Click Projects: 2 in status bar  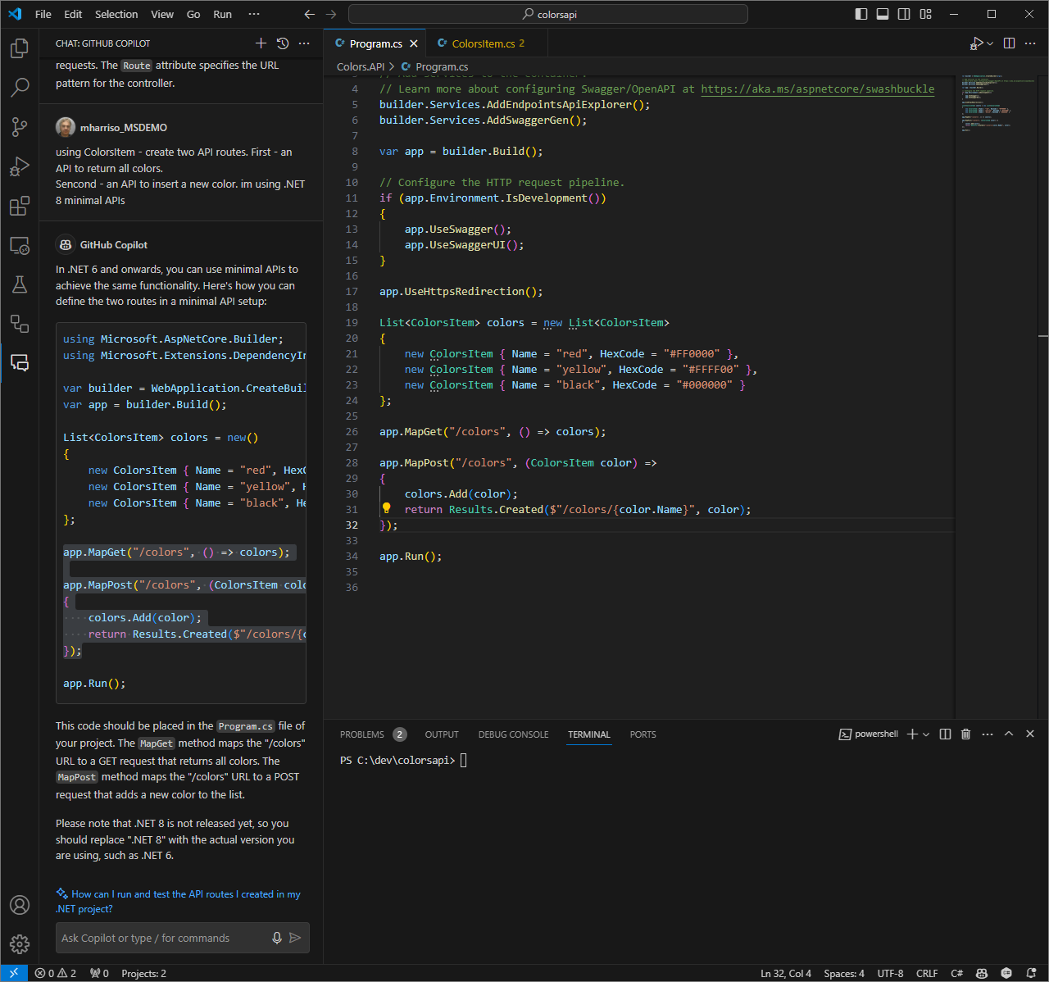click(143, 973)
